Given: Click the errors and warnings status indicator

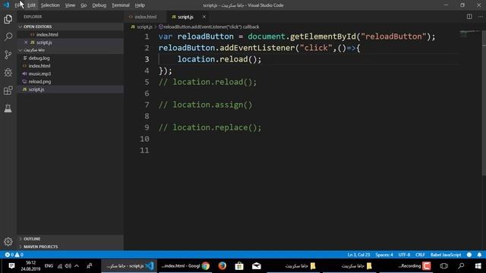Looking at the screenshot, I should point(14,255).
